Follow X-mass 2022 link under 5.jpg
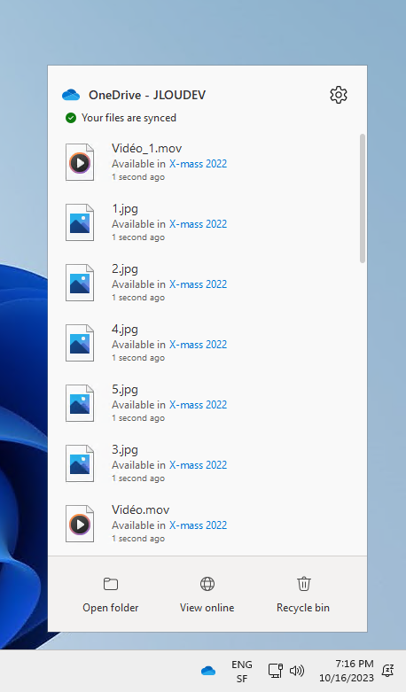The image size is (406, 692). (199, 405)
